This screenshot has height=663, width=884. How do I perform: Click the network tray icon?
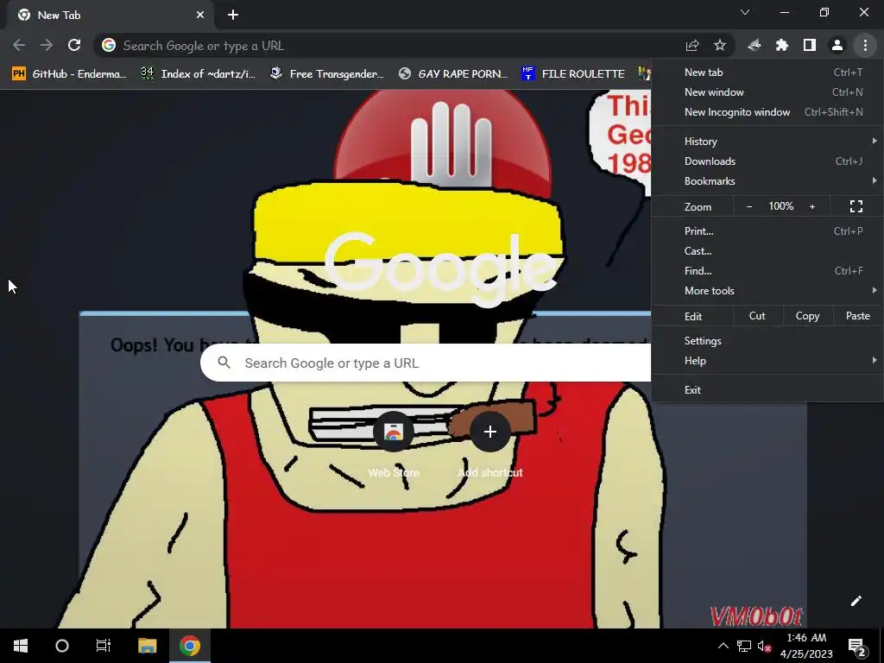click(743, 646)
